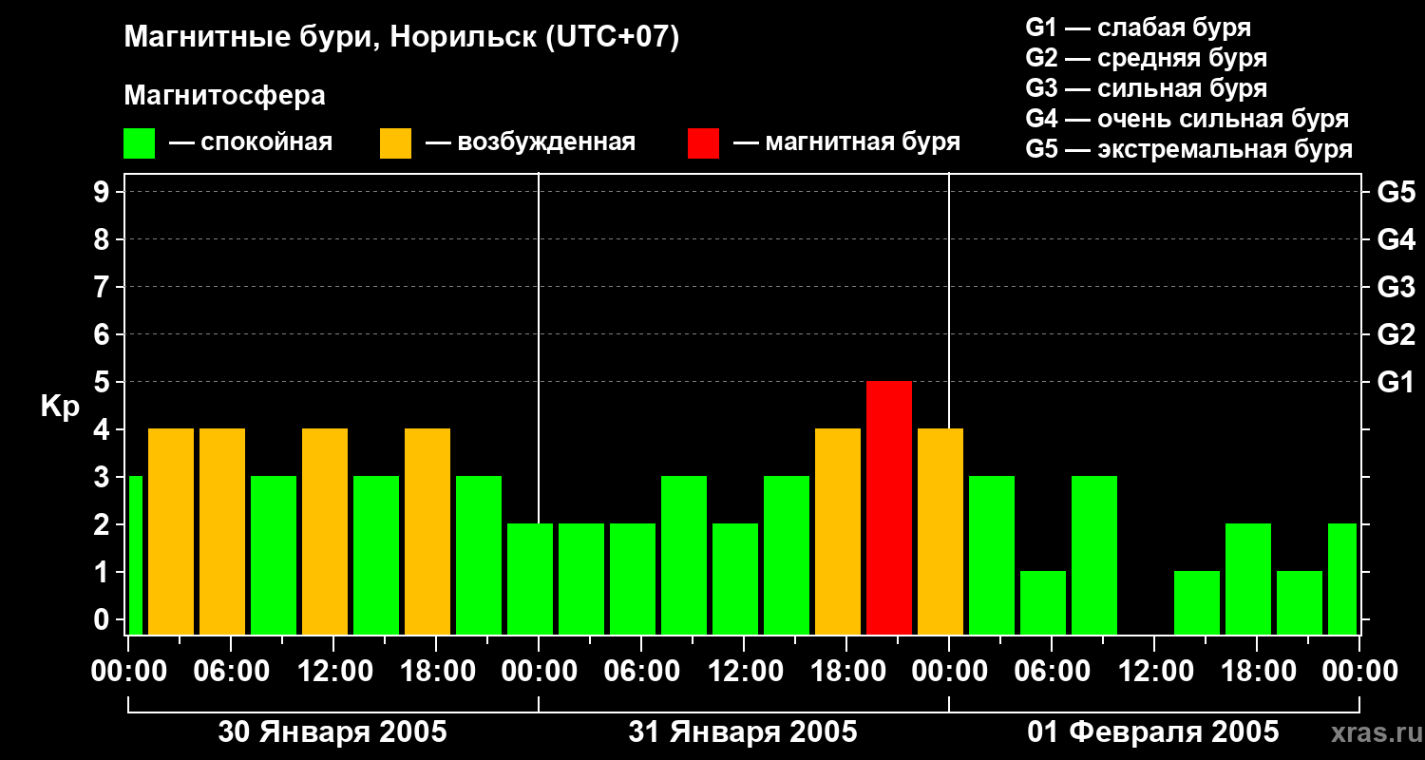The width and height of the screenshot is (1425, 760).
Task: Click the orange bar crossing midnight into 01 Февраля
Action: (x=940, y=531)
